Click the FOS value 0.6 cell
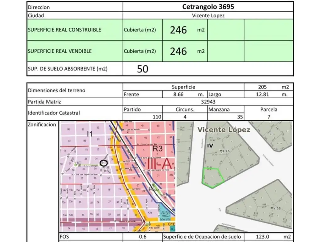The width and height of the screenshot is (322, 242). pos(142,237)
